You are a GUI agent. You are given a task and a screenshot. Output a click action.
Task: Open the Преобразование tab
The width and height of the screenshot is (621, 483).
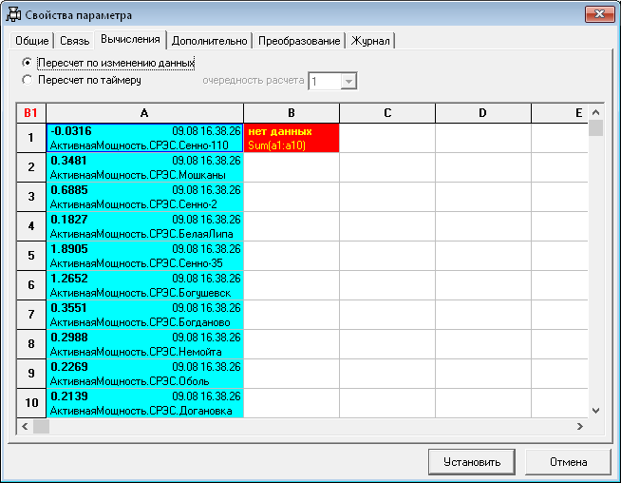point(299,41)
